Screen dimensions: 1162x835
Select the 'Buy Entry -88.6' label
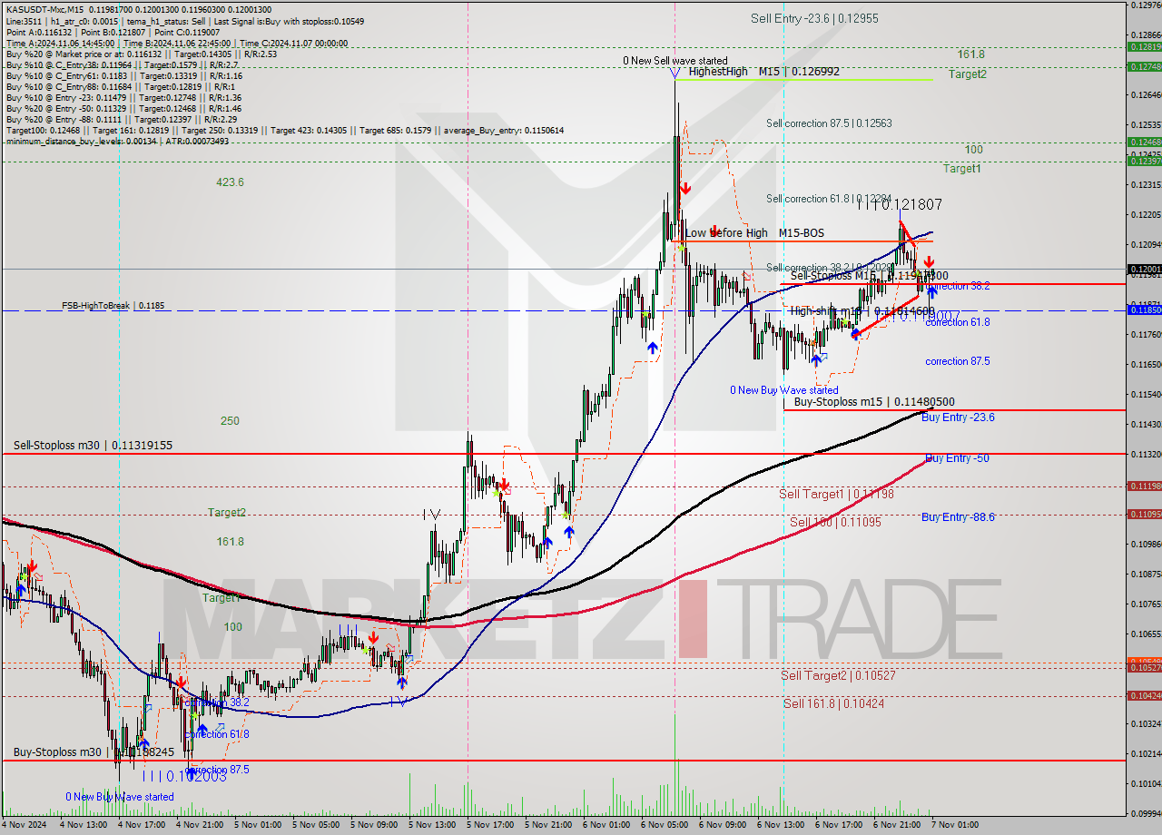pos(958,516)
